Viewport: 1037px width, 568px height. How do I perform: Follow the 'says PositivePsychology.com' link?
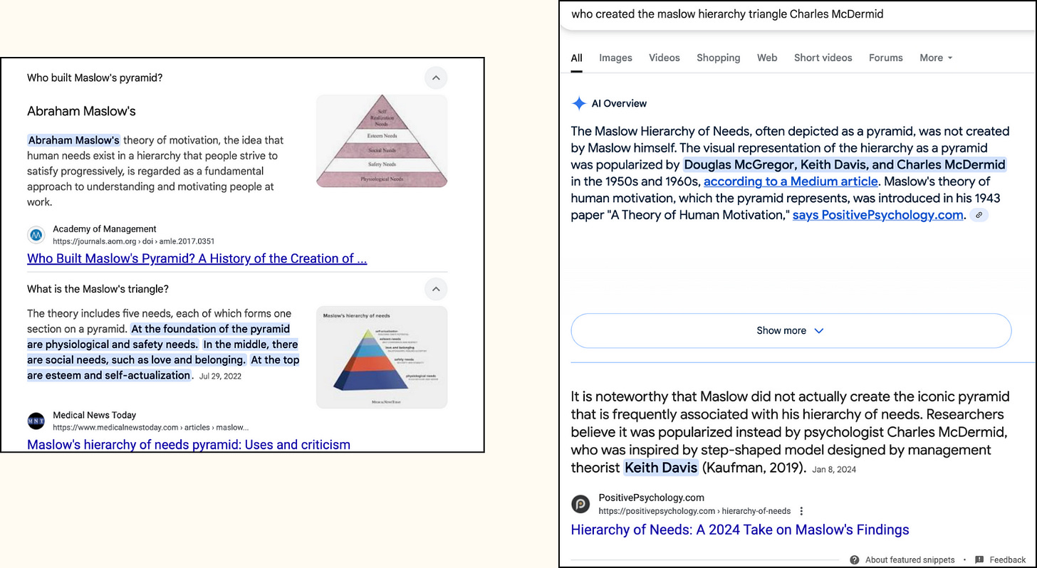pyautogui.click(x=877, y=215)
